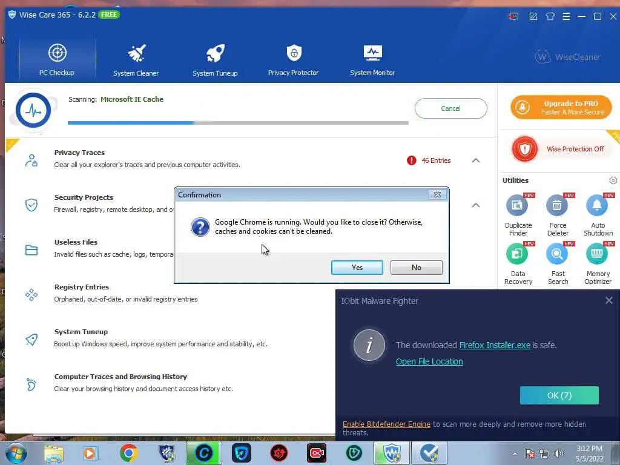
Task: Open the feedback edit icon in title bar
Action: tap(533, 16)
